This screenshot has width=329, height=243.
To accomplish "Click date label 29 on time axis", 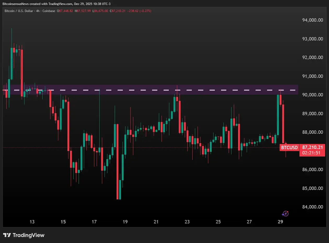I will click(x=280, y=222).
